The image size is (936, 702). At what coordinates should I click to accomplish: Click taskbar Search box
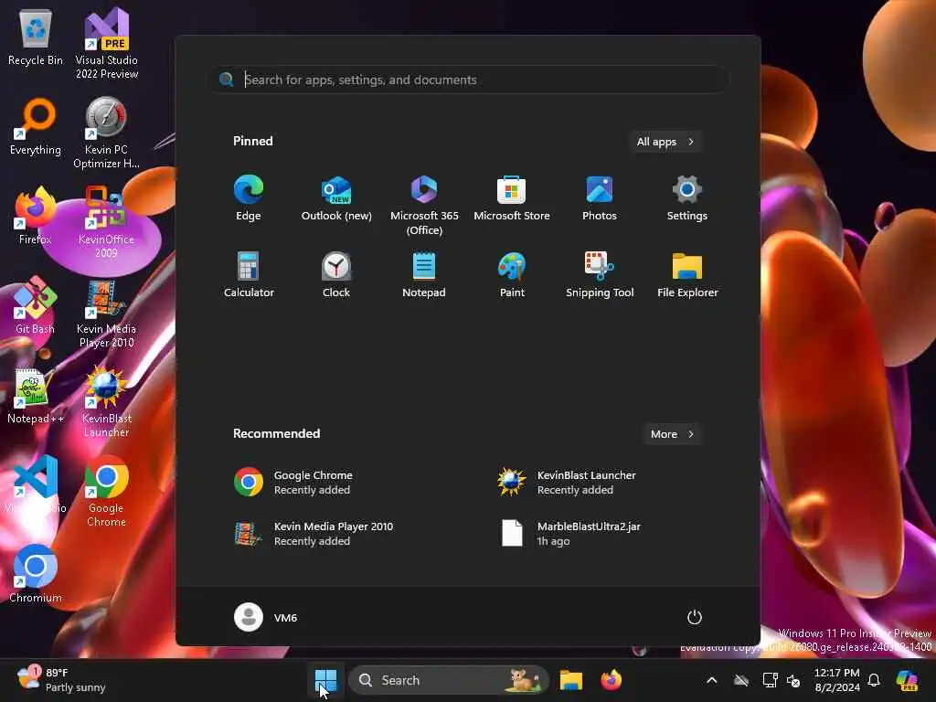click(x=448, y=680)
